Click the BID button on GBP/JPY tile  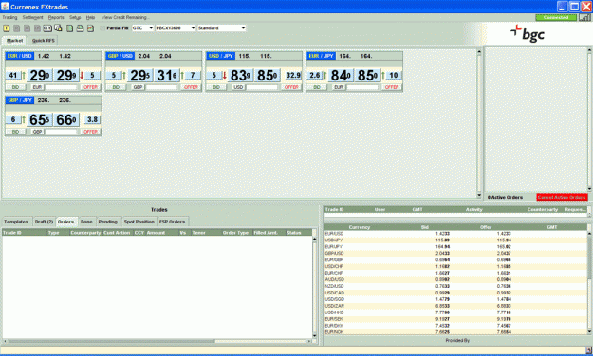15,132
